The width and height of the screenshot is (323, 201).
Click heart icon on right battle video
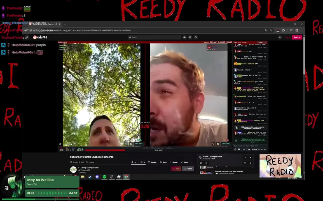[213, 144]
